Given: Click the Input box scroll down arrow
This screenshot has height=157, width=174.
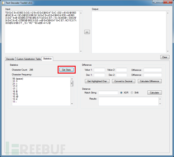Looking at the screenshot, I should (x=81, y=51).
